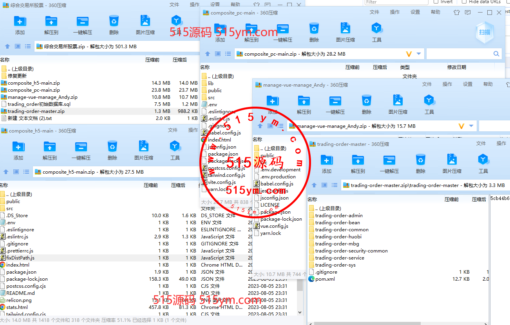Click the Filter input field
The image size is (510, 325).
point(396,2)
